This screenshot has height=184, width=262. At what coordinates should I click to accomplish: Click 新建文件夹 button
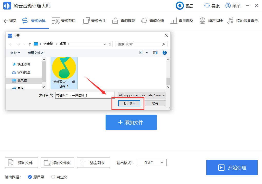pyautogui.click(x=36, y=53)
